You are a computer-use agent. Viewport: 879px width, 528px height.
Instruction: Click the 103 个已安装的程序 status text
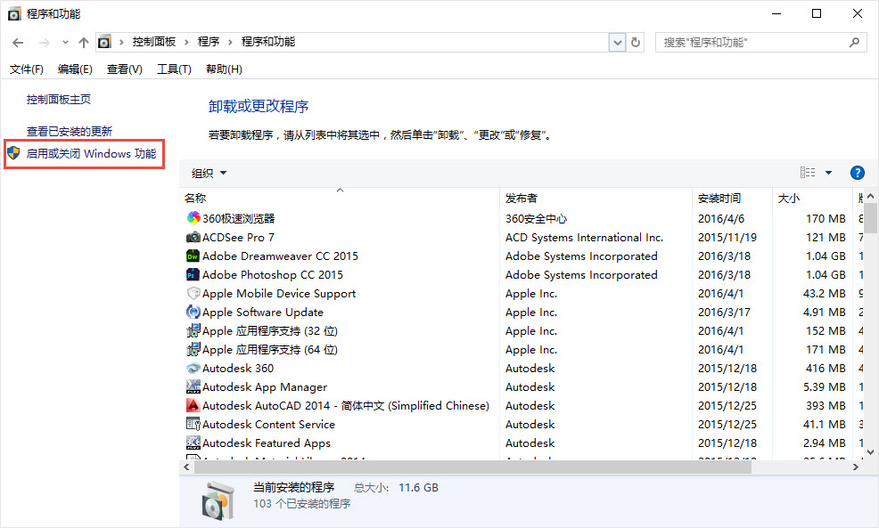point(301,503)
